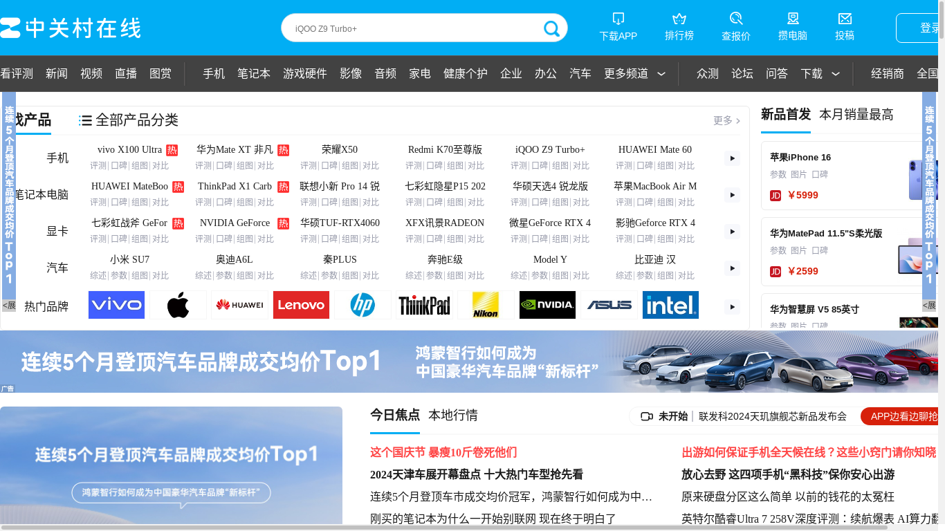Open 查报价 price lookup icon
The height and width of the screenshot is (531, 945).
(x=736, y=19)
